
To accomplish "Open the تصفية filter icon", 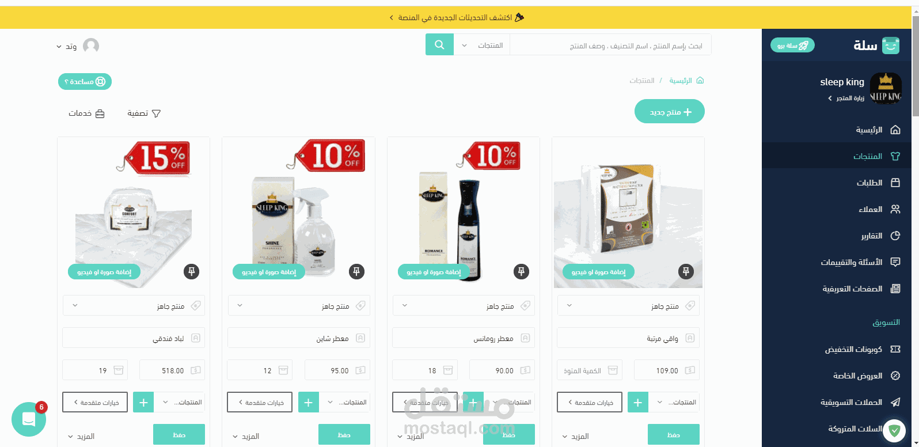I will pyautogui.click(x=155, y=113).
